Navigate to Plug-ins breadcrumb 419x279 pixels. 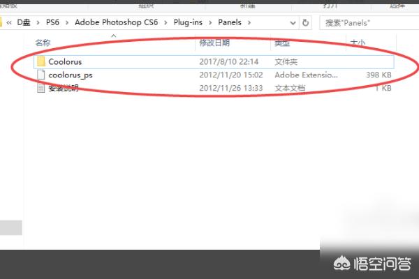click(188, 22)
